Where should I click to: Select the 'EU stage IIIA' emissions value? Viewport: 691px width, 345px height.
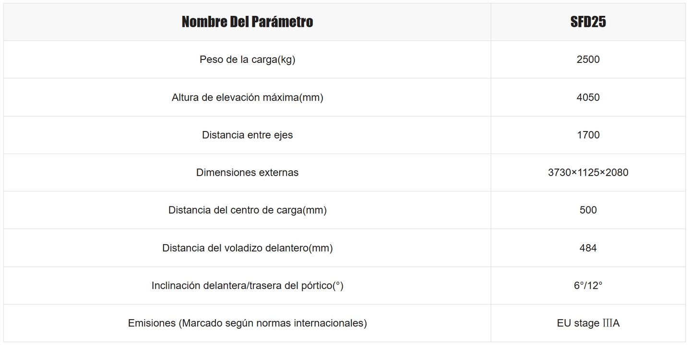(x=588, y=323)
